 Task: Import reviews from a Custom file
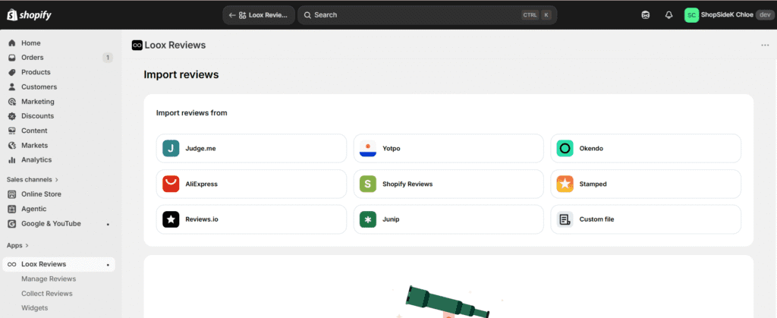[646, 219]
